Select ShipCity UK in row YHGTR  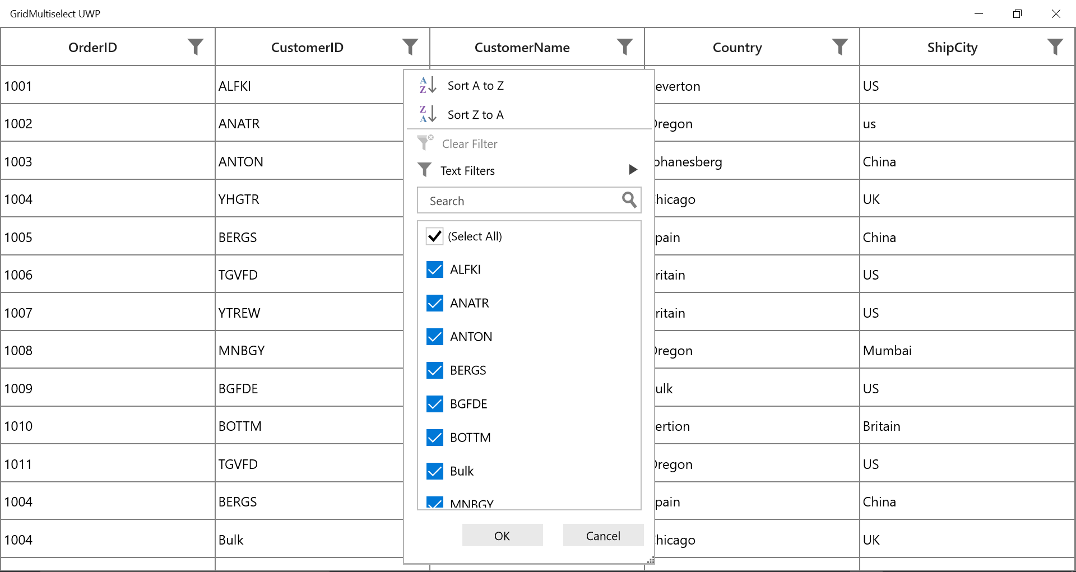967,199
